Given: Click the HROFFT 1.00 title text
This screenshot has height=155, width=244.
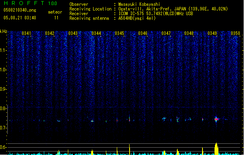Looking at the screenshot, I should (x=31, y=3).
